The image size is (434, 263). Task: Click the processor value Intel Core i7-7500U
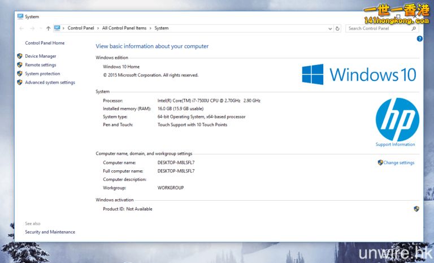209,101
